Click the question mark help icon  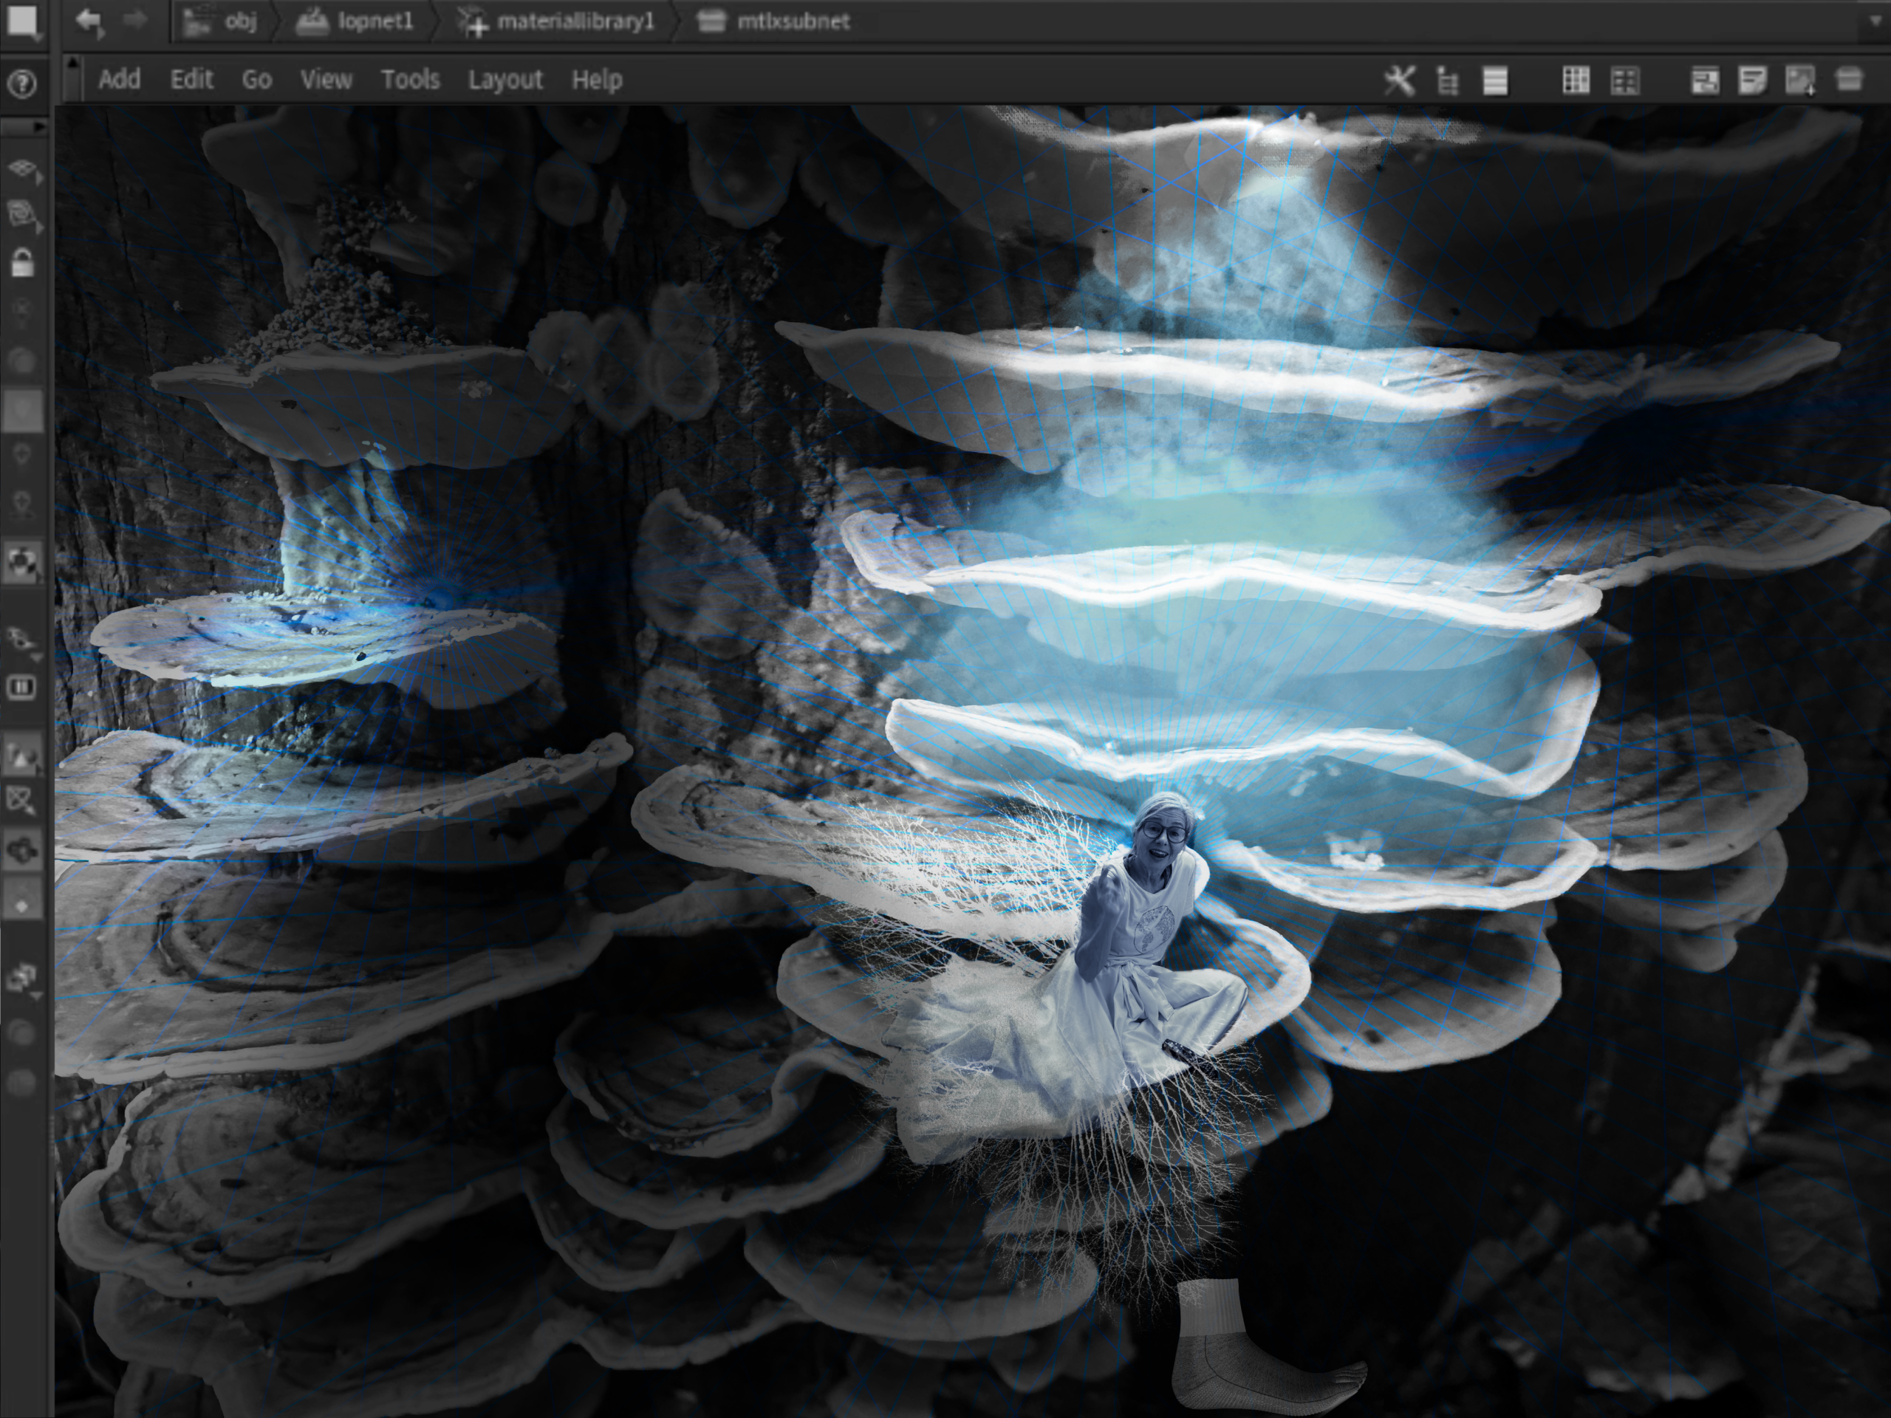[x=22, y=83]
